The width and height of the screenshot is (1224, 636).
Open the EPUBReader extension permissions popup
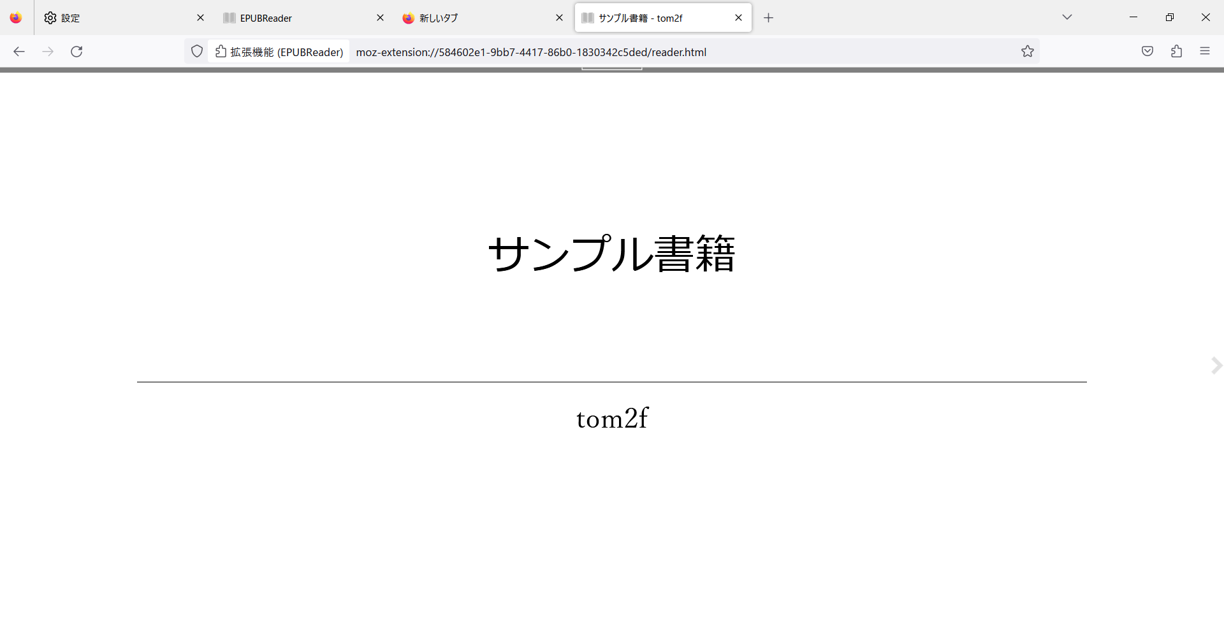(220, 52)
